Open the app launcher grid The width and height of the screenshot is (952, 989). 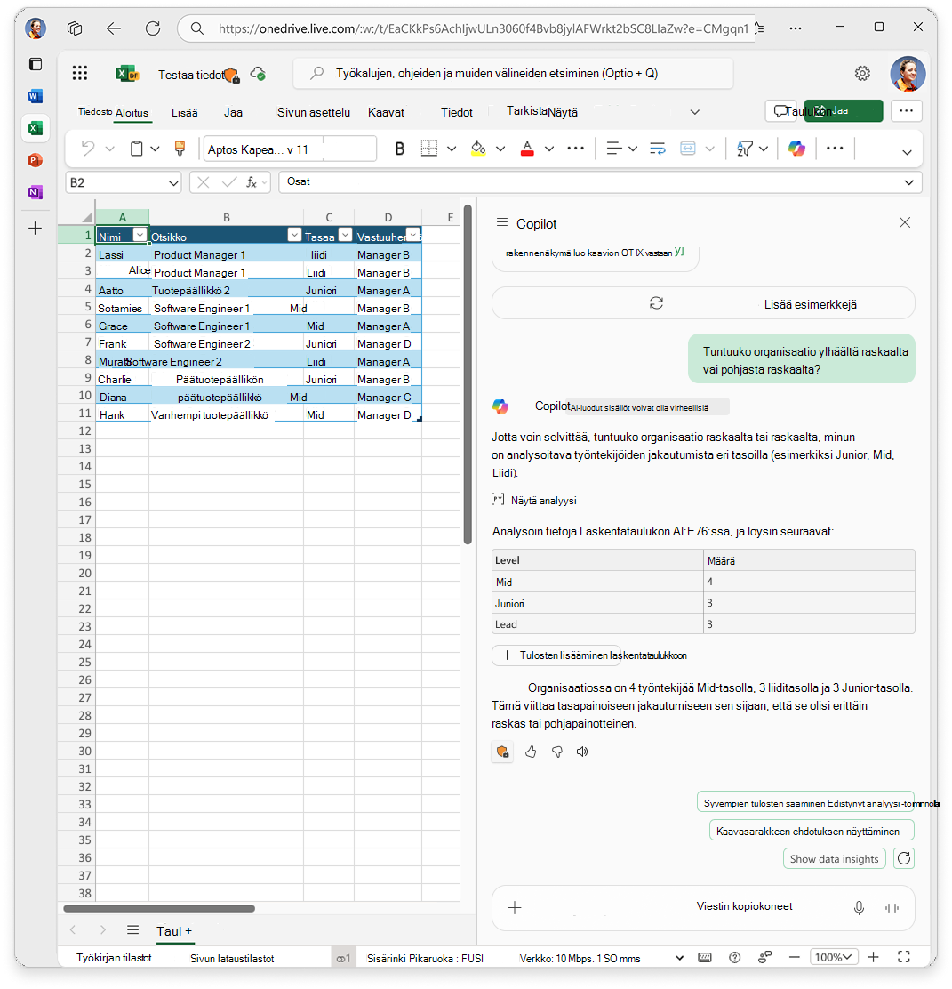point(79,73)
